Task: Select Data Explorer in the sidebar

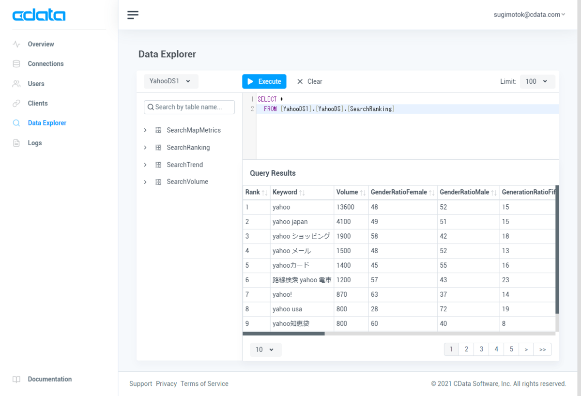Action: click(47, 123)
